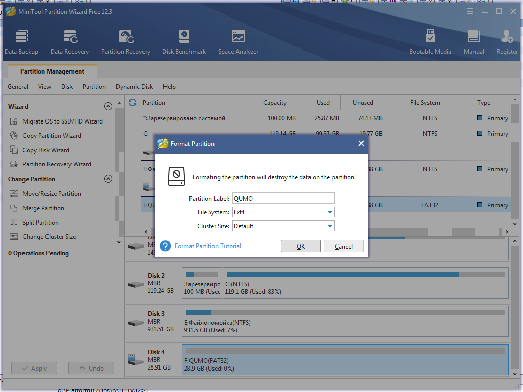
Task: Select the Disk 4 USB drive icon
Action: pos(135,360)
